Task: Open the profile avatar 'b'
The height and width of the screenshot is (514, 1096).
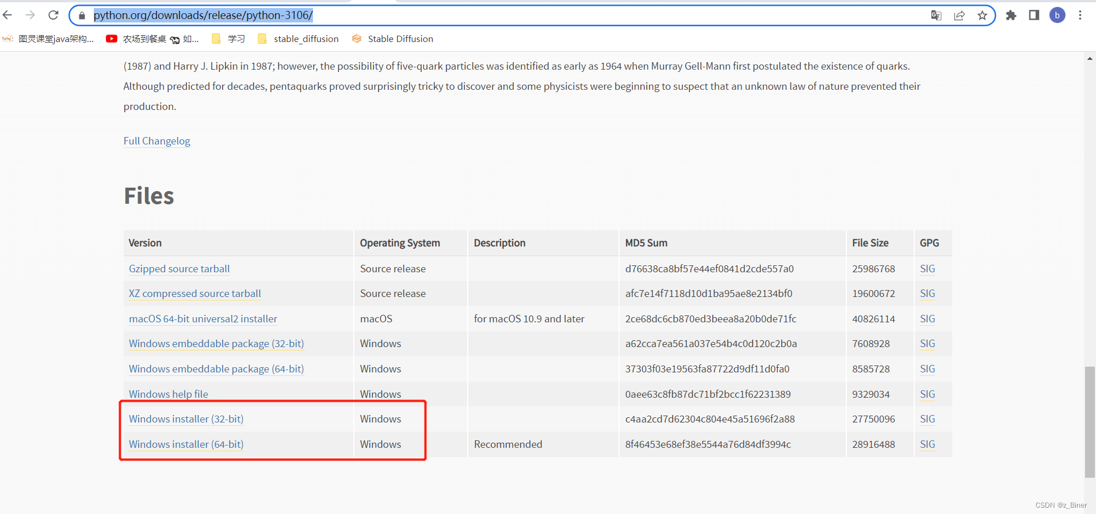Action: 1057,16
